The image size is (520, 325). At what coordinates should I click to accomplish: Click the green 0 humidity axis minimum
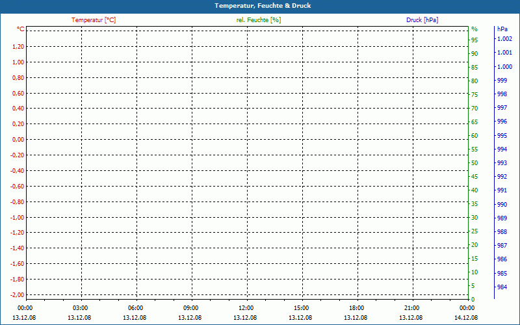click(473, 300)
